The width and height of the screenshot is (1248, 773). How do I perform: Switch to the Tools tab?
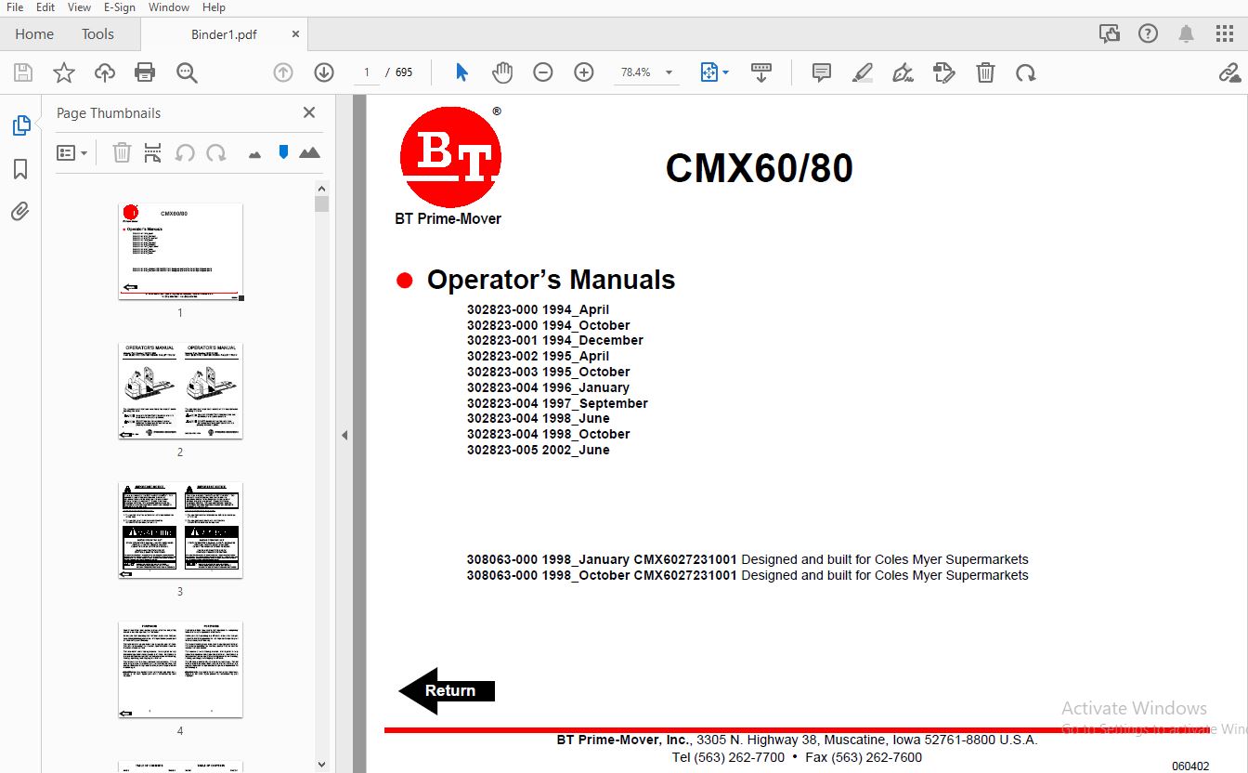point(97,34)
